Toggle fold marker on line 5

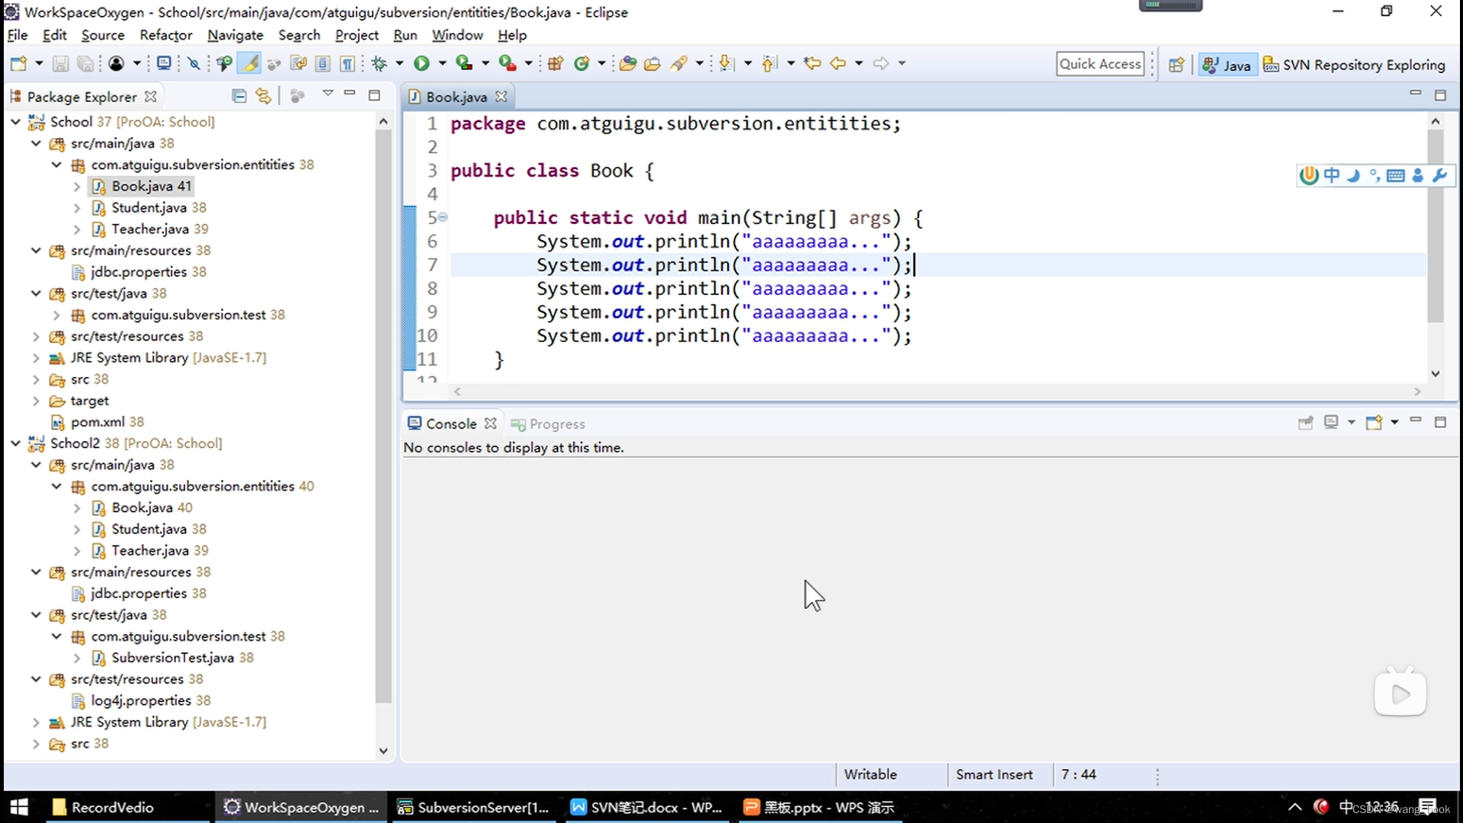pos(443,217)
